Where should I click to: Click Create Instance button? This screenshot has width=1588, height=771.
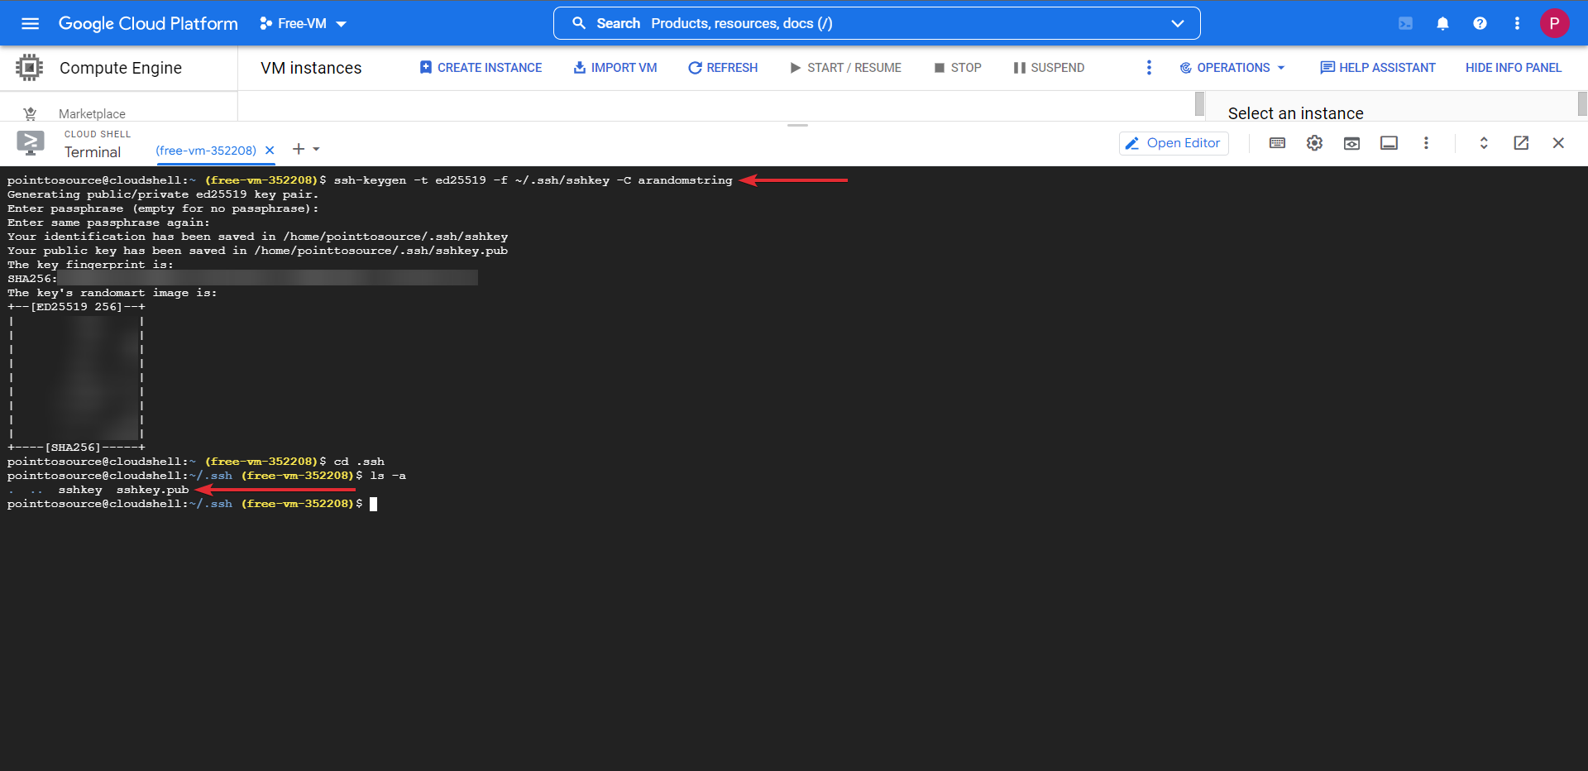(x=481, y=68)
